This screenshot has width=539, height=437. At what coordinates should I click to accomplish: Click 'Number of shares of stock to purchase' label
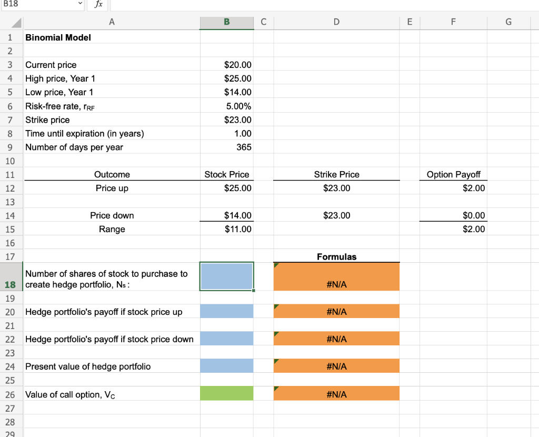tap(106, 279)
